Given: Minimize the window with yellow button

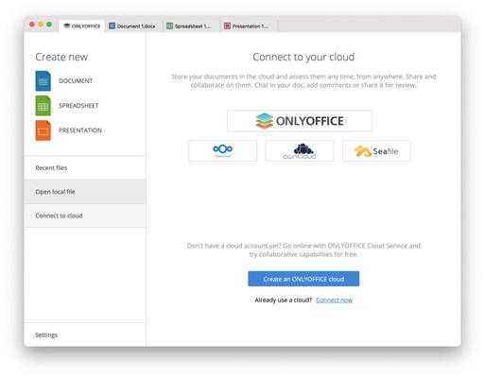Looking at the screenshot, I should click(x=41, y=25).
